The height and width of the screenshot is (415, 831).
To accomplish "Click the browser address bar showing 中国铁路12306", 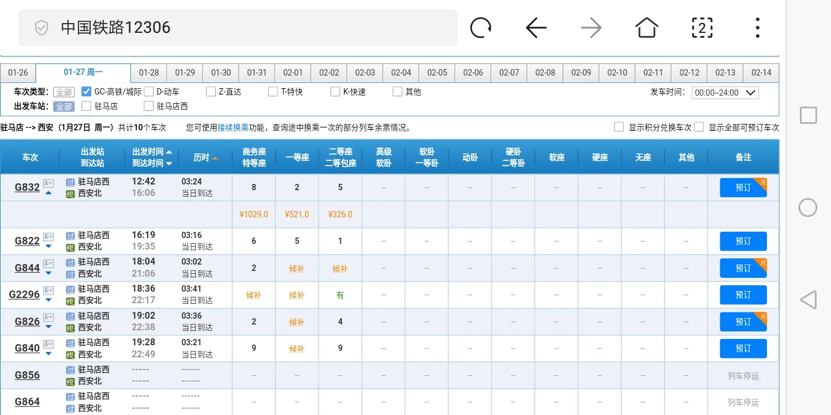I will pyautogui.click(x=231, y=27).
